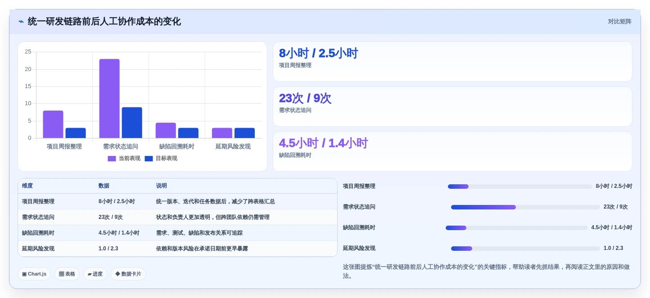Click the 8小时 / 2.5小时 data card
This screenshot has height=298, width=650.
(x=452, y=62)
